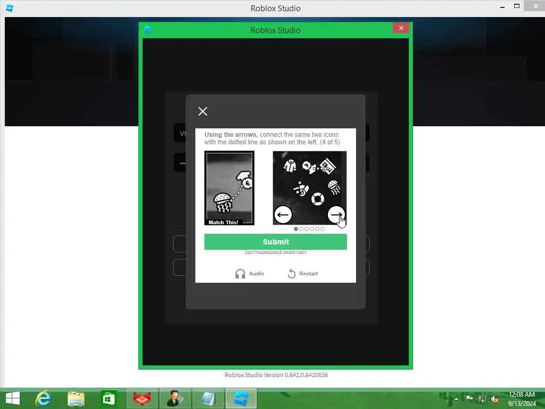
Task: Click the puzzle image with the scattered icons
Action: pos(310,188)
